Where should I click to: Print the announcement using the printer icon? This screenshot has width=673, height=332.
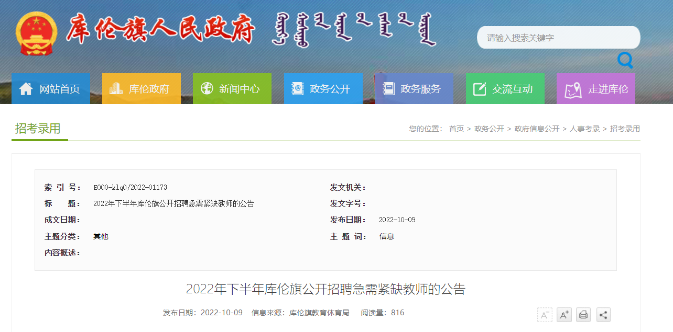pyautogui.click(x=583, y=315)
